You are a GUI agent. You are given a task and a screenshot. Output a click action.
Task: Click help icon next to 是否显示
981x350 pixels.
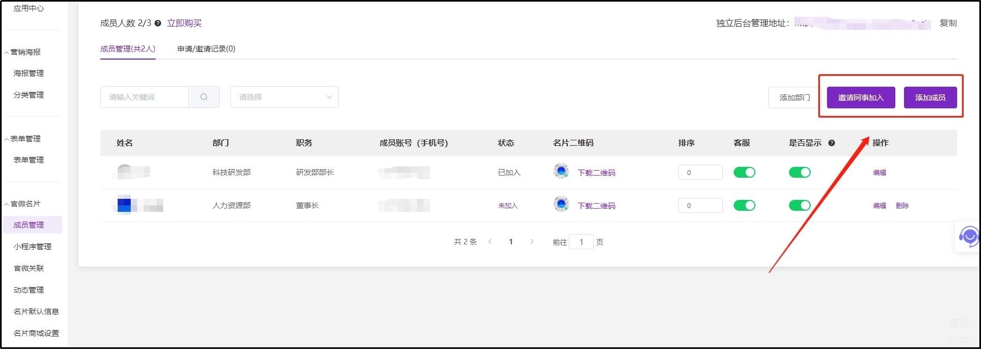(x=831, y=143)
